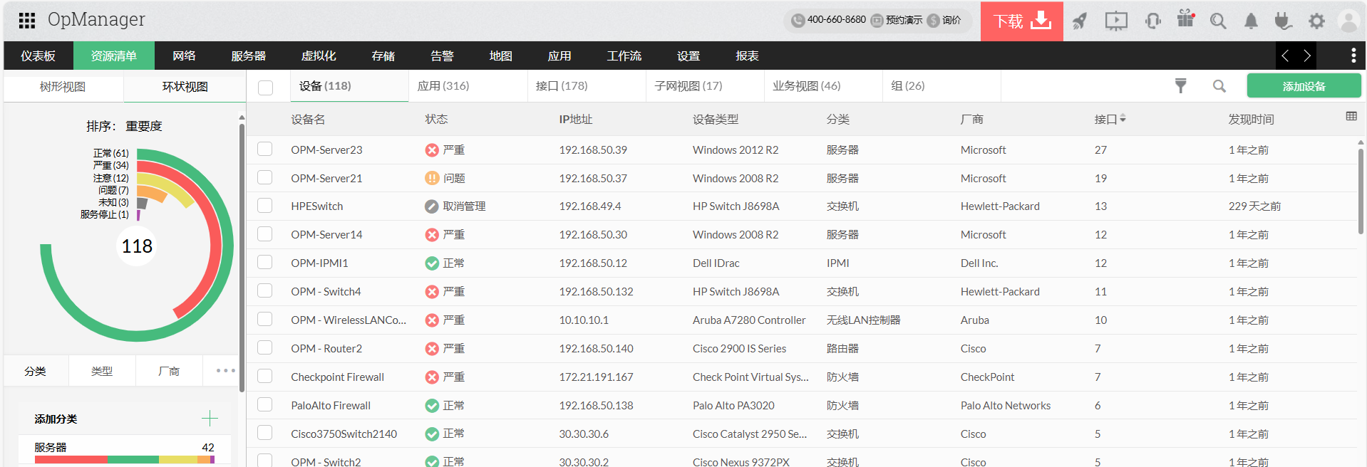
Task: Switch to the 接口 (178) tab
Action: (x=562, y=86)
